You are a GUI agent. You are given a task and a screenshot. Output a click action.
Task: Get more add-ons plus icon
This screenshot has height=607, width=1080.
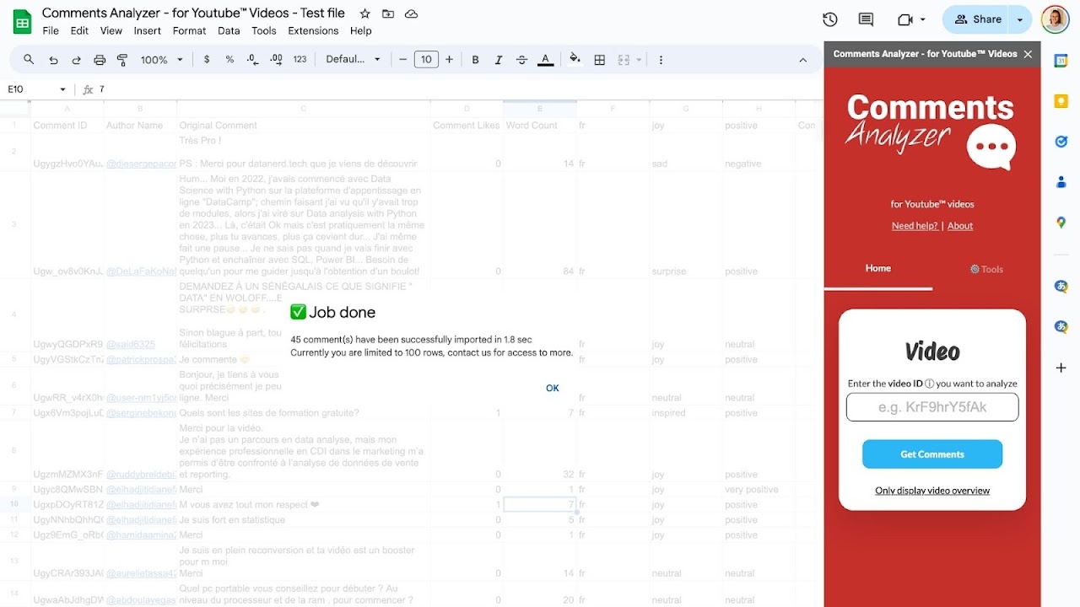click(1061, 368)
